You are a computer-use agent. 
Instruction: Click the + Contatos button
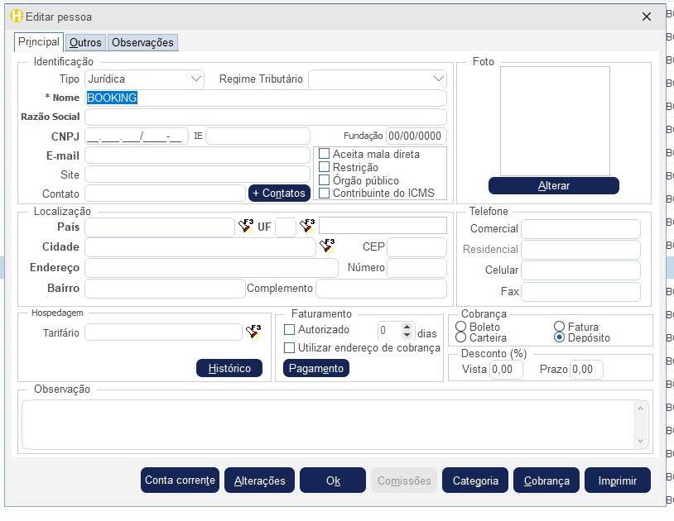(279, 193)
